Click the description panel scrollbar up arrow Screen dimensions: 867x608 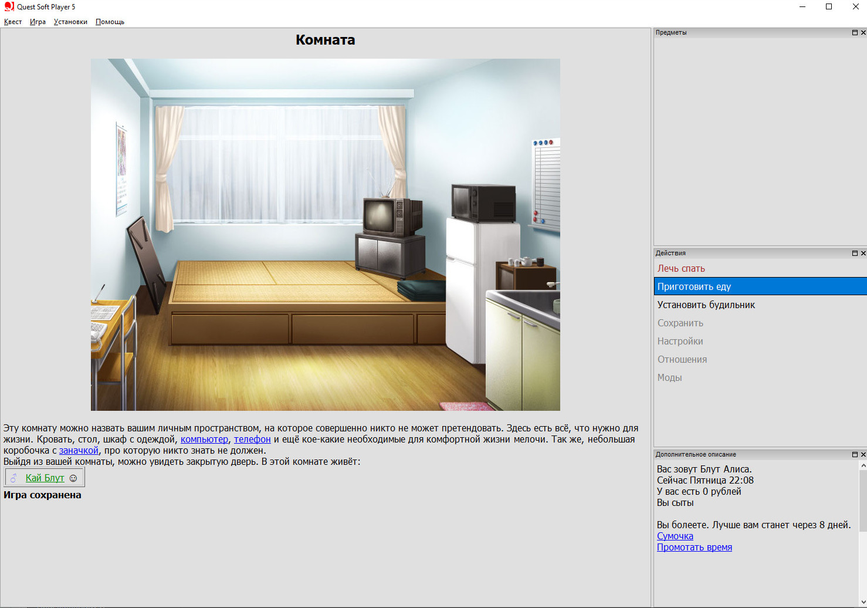863,465
